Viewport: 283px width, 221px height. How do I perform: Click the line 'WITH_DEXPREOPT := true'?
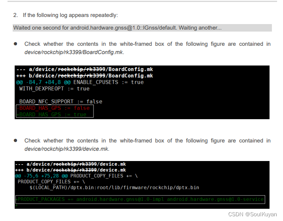54,89
